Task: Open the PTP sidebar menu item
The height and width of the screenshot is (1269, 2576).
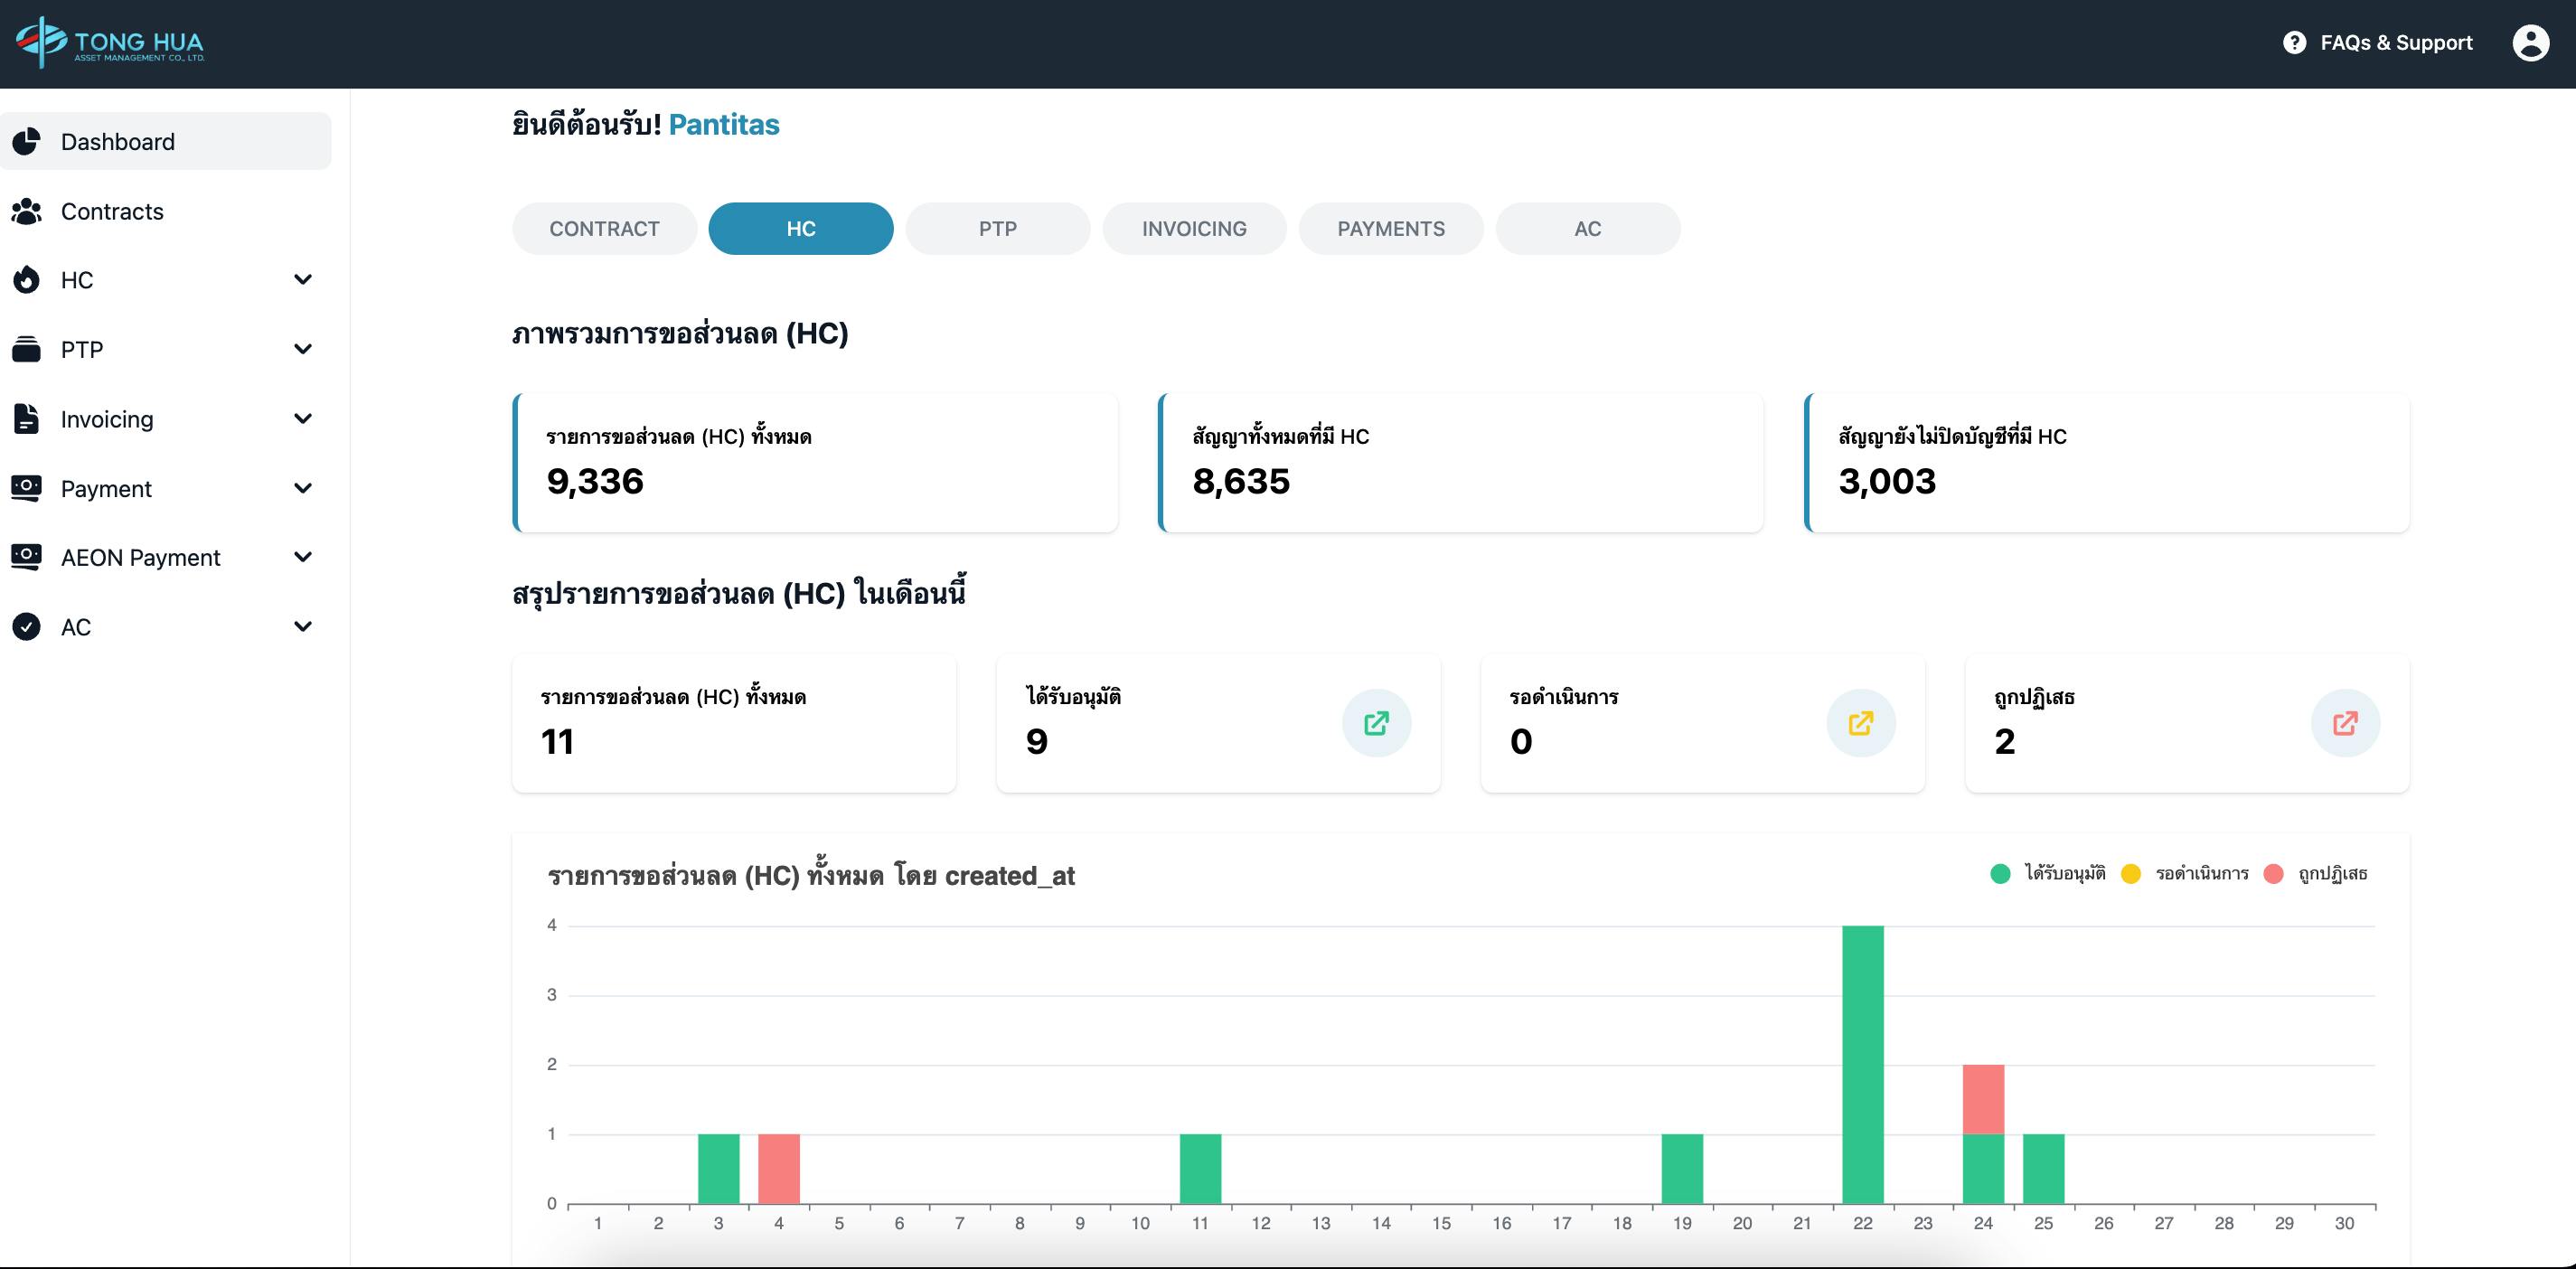Action: [x=166, y=349]
